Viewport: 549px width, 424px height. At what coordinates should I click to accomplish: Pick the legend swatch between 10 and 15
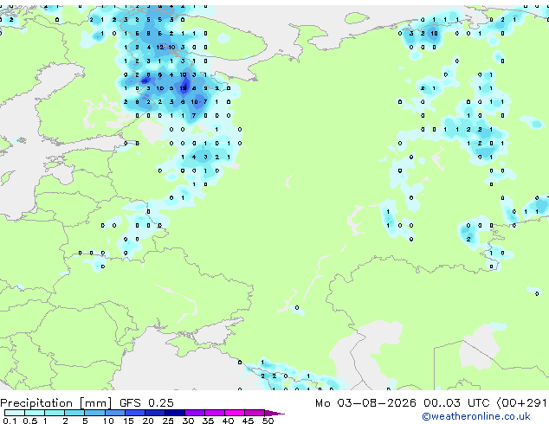(x=115, y=413)
